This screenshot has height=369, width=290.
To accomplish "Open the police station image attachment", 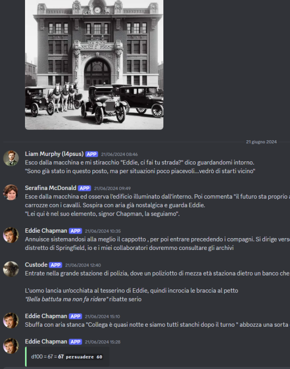I will 94,65.
